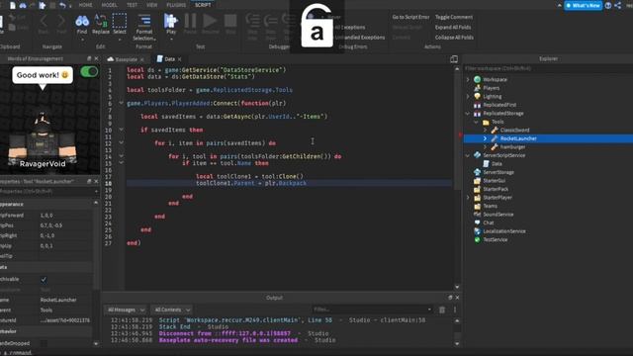Collapse the ServerScriptService node

[x=468, y=155]
